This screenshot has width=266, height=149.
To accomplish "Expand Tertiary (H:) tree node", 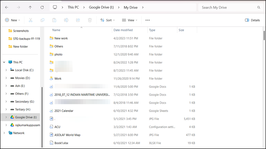I will click(x=6, y=109).
